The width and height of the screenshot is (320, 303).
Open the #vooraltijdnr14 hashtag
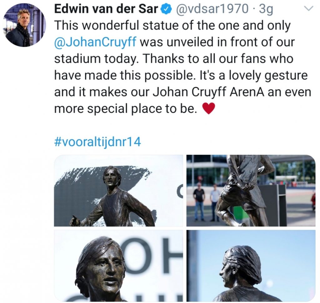[x=97, y=142]
